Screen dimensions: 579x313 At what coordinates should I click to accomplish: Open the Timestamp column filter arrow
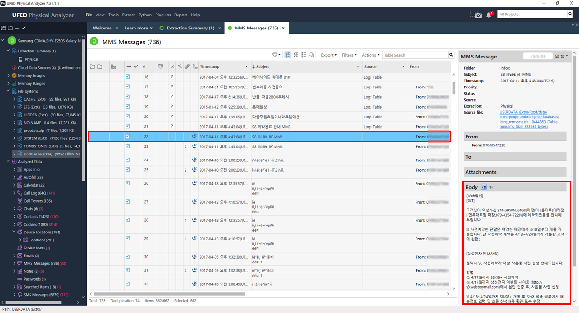(x=246, y=67)
